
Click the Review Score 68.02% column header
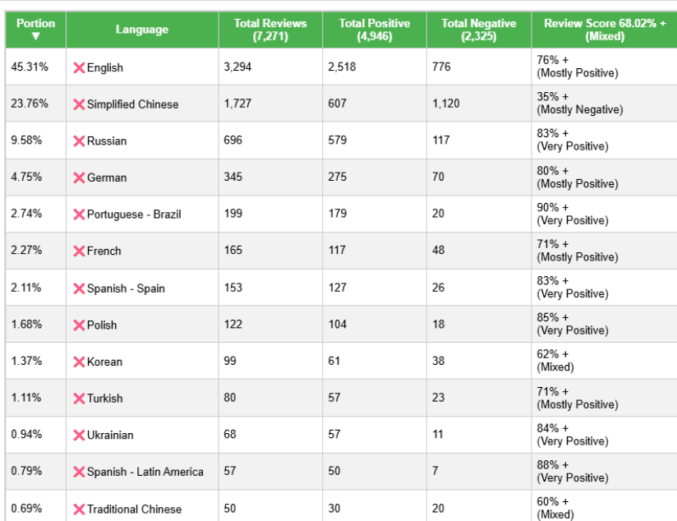[605, 30]
